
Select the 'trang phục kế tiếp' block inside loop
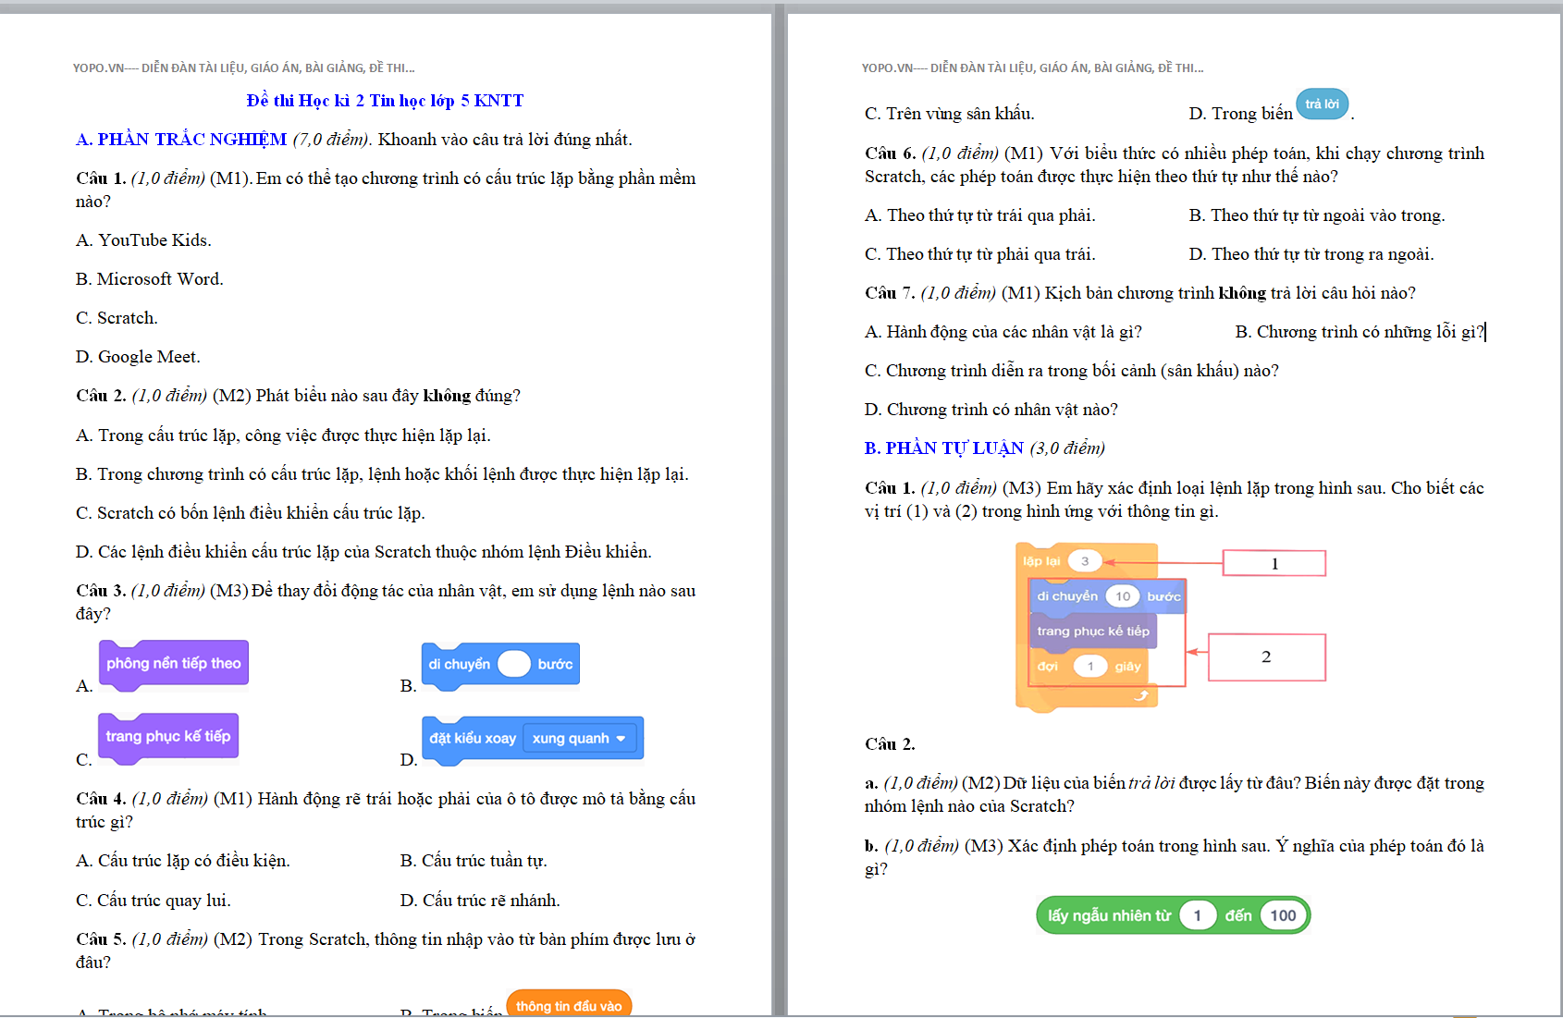pos(1092,632)
